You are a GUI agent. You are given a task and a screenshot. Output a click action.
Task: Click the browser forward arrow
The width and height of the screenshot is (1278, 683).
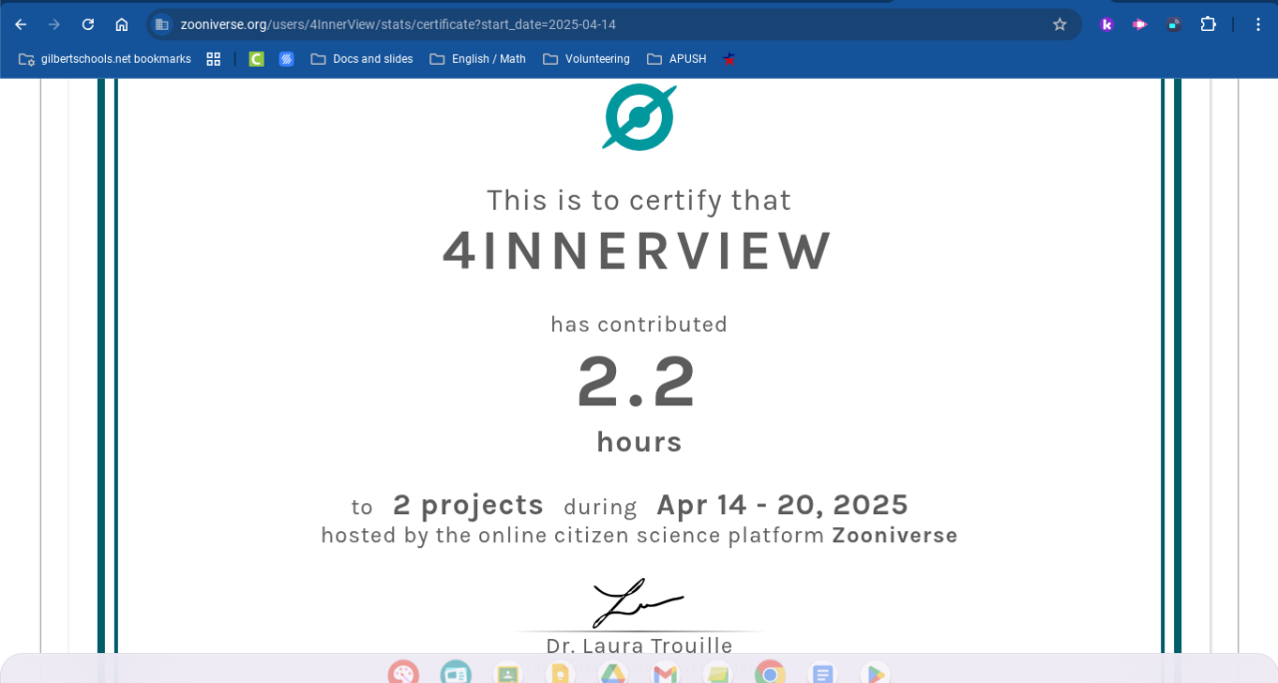tap(54, 24)
